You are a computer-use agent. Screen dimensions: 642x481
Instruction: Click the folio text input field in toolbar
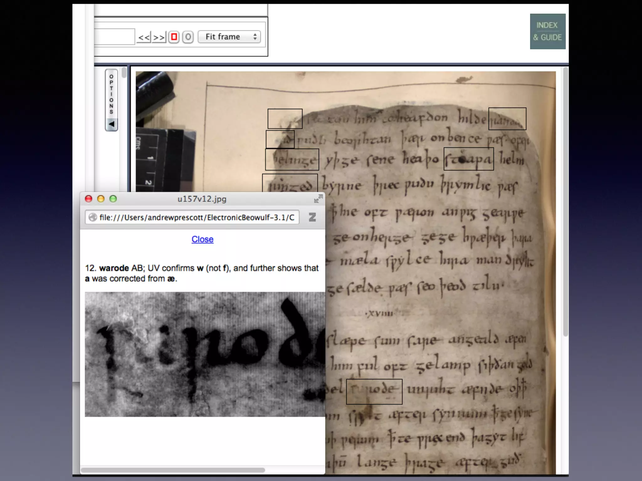point(114,37)
